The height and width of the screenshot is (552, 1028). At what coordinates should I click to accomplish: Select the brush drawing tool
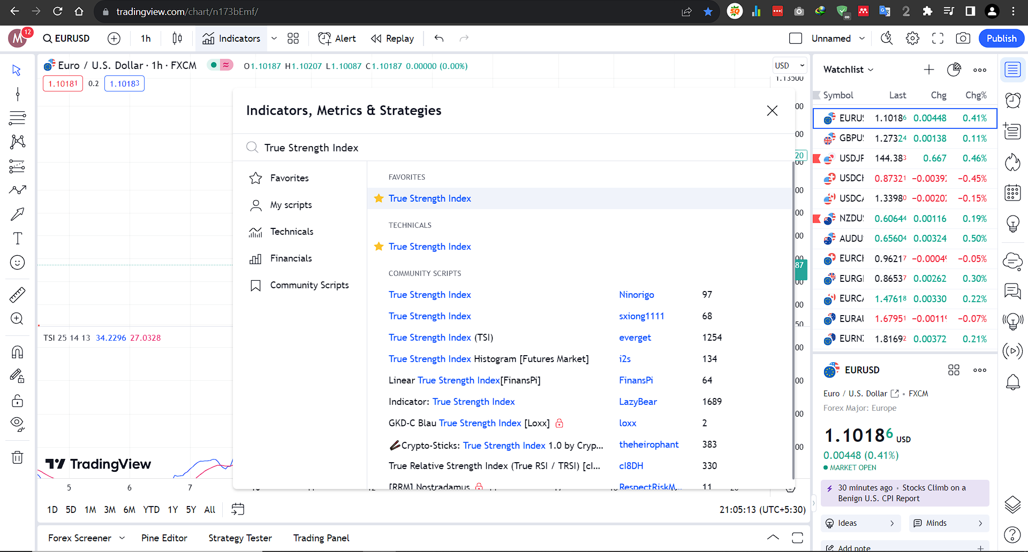[x=17, y=190]
